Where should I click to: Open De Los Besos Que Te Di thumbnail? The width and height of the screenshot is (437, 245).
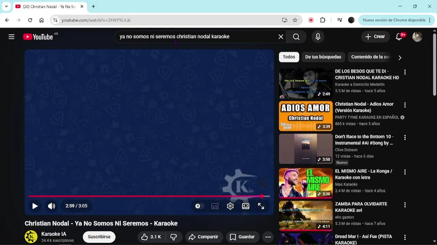[x=306, y=83]
